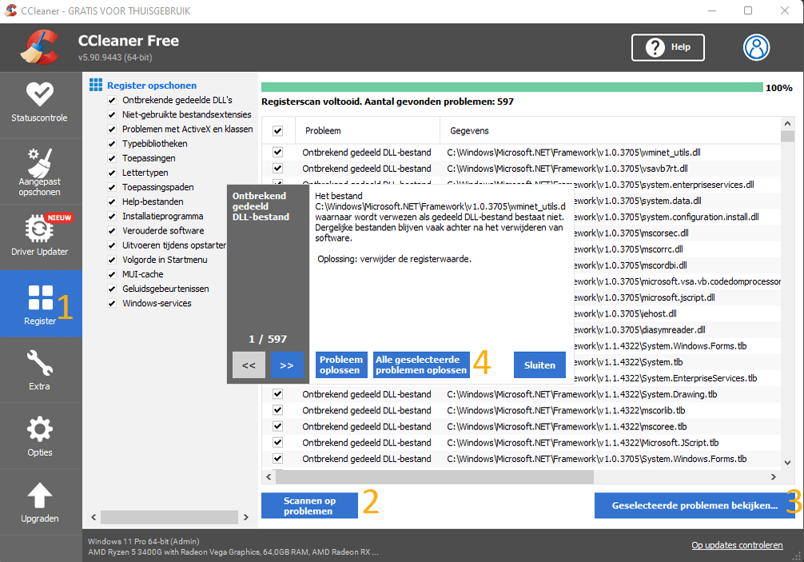
Task: Uncheck the wminet_utils.dll row checkbox
Action: [x=278, y=153]
